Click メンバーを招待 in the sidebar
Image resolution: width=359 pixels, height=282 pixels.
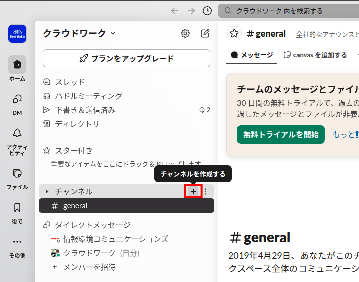click(x=89, y=267)
